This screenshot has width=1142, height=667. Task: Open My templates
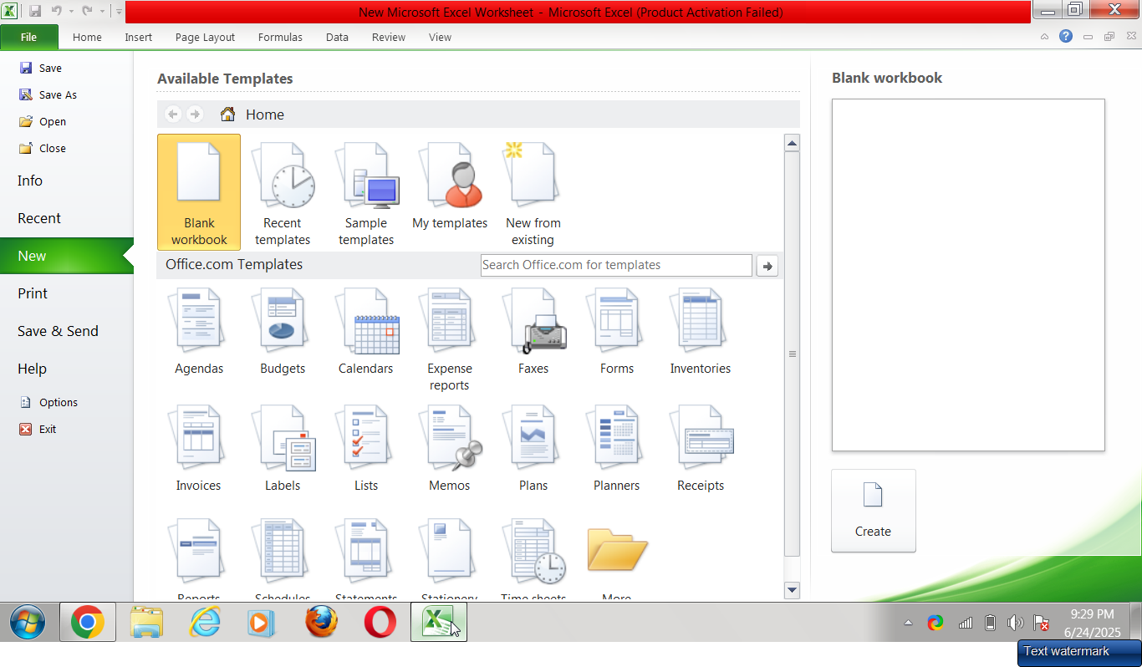[x=450, y=186]
